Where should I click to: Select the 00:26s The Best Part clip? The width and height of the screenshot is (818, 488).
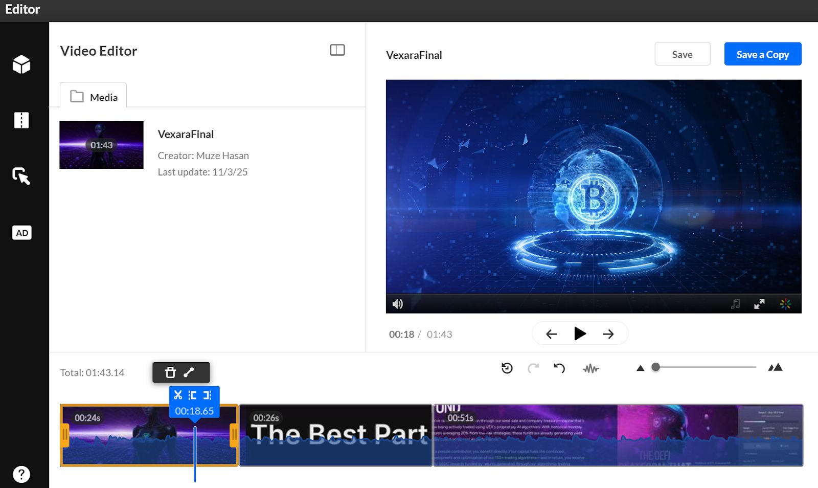(336, 435)
